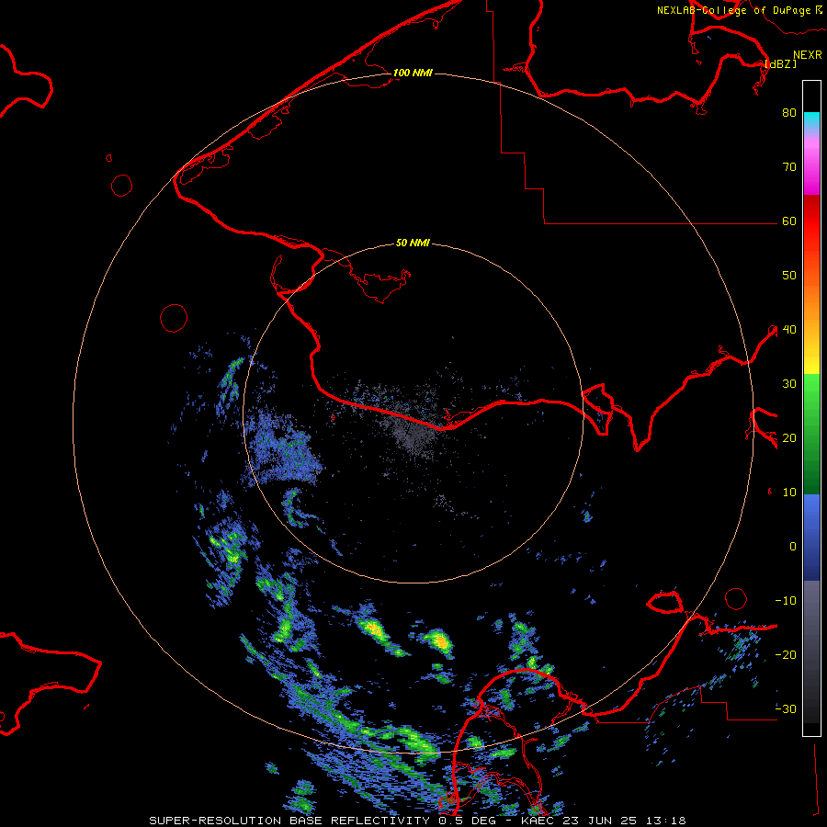827x827 pixels.
Task: Click the NEXR label above the color scale
Action: (808, 55)
